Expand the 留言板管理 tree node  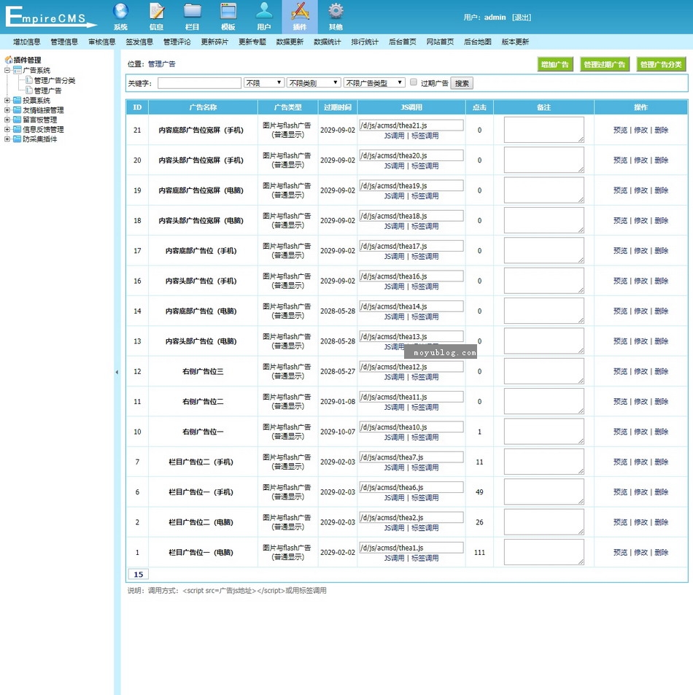[7, 120]
